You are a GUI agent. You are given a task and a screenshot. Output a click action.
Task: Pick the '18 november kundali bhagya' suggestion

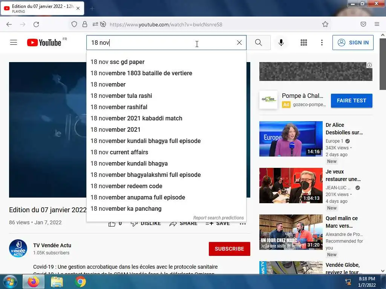[166, 164]
